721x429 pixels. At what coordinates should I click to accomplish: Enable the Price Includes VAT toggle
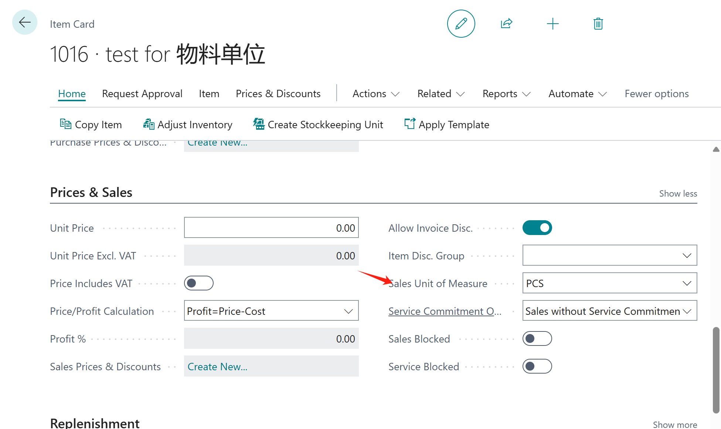tap(199, 283)
